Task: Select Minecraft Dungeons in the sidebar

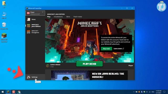Action: click(35, 32)
